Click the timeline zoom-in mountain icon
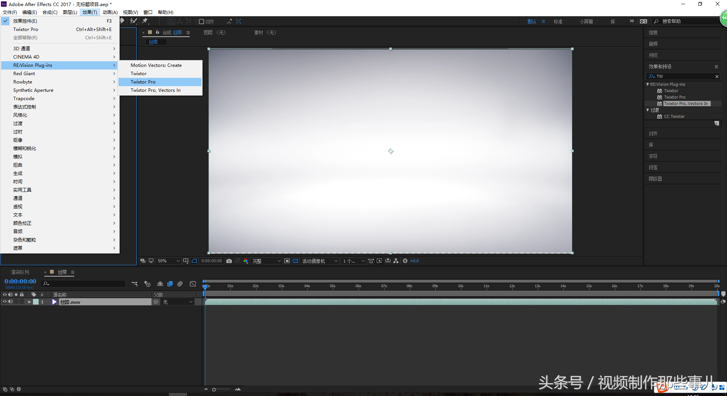This screenshot has width=727, height=396. click(238, 389)
